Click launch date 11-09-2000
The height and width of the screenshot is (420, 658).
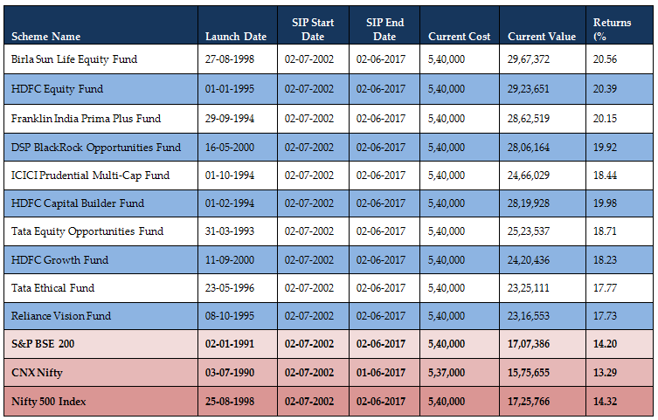230,260
